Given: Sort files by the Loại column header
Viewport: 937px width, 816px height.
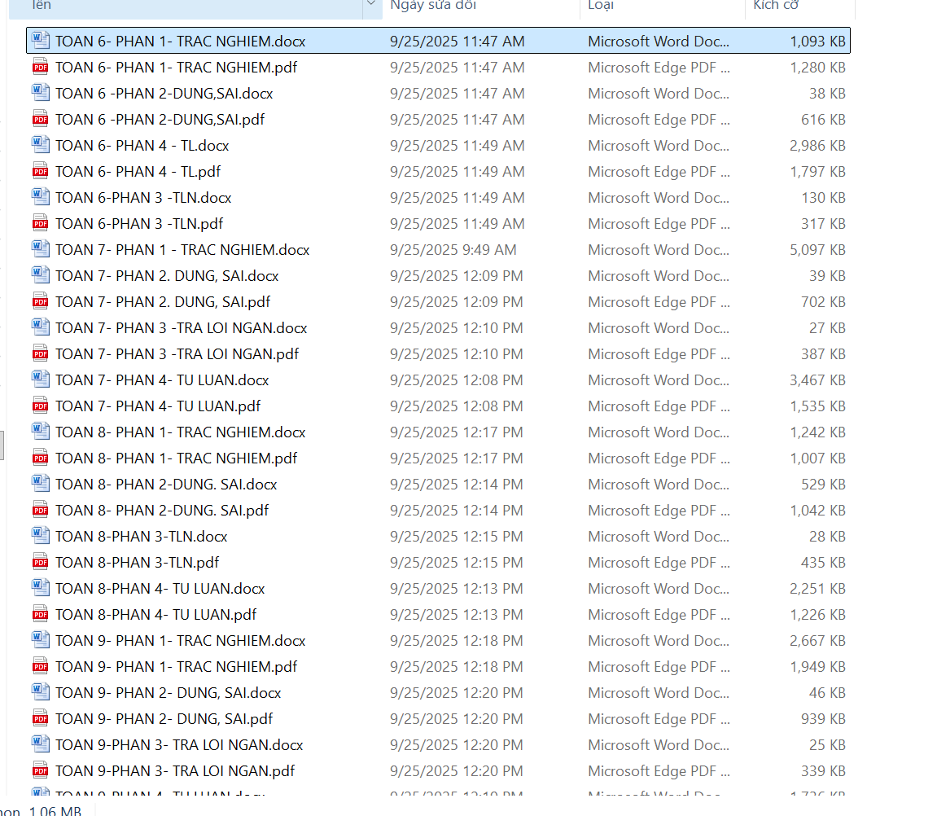Looking at the screenshot, I should 601,6.
